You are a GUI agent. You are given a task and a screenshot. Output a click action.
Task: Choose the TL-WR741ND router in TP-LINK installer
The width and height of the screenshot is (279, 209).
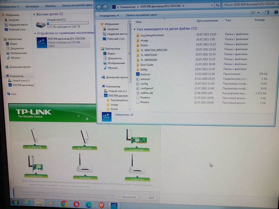(137, 168)
